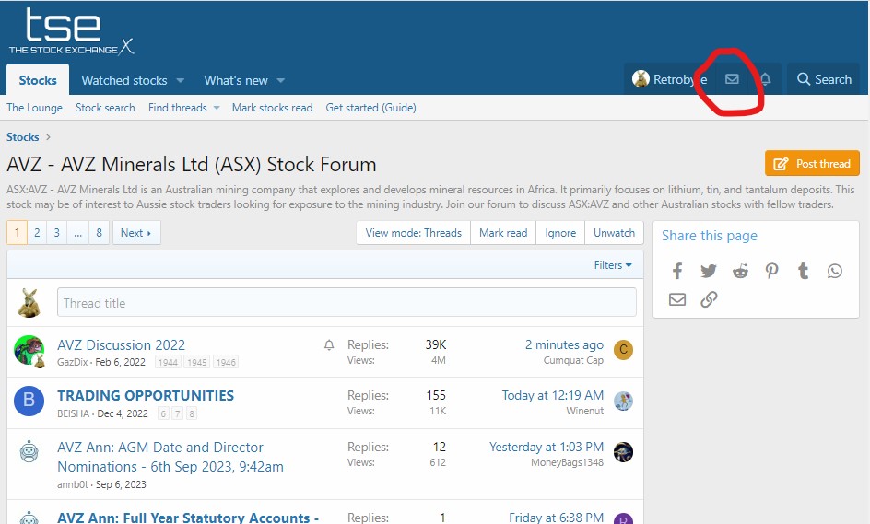The image size is (870, 524).
Task: Open AVZ Discussion 2022 thread
Action: pyautogui.click(x=121, y=345)
